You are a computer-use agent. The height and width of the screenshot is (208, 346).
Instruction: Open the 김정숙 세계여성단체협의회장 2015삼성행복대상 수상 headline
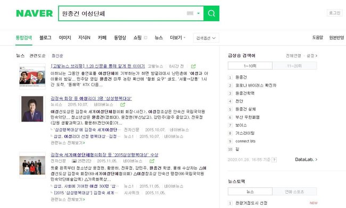(x=104, y=154)
